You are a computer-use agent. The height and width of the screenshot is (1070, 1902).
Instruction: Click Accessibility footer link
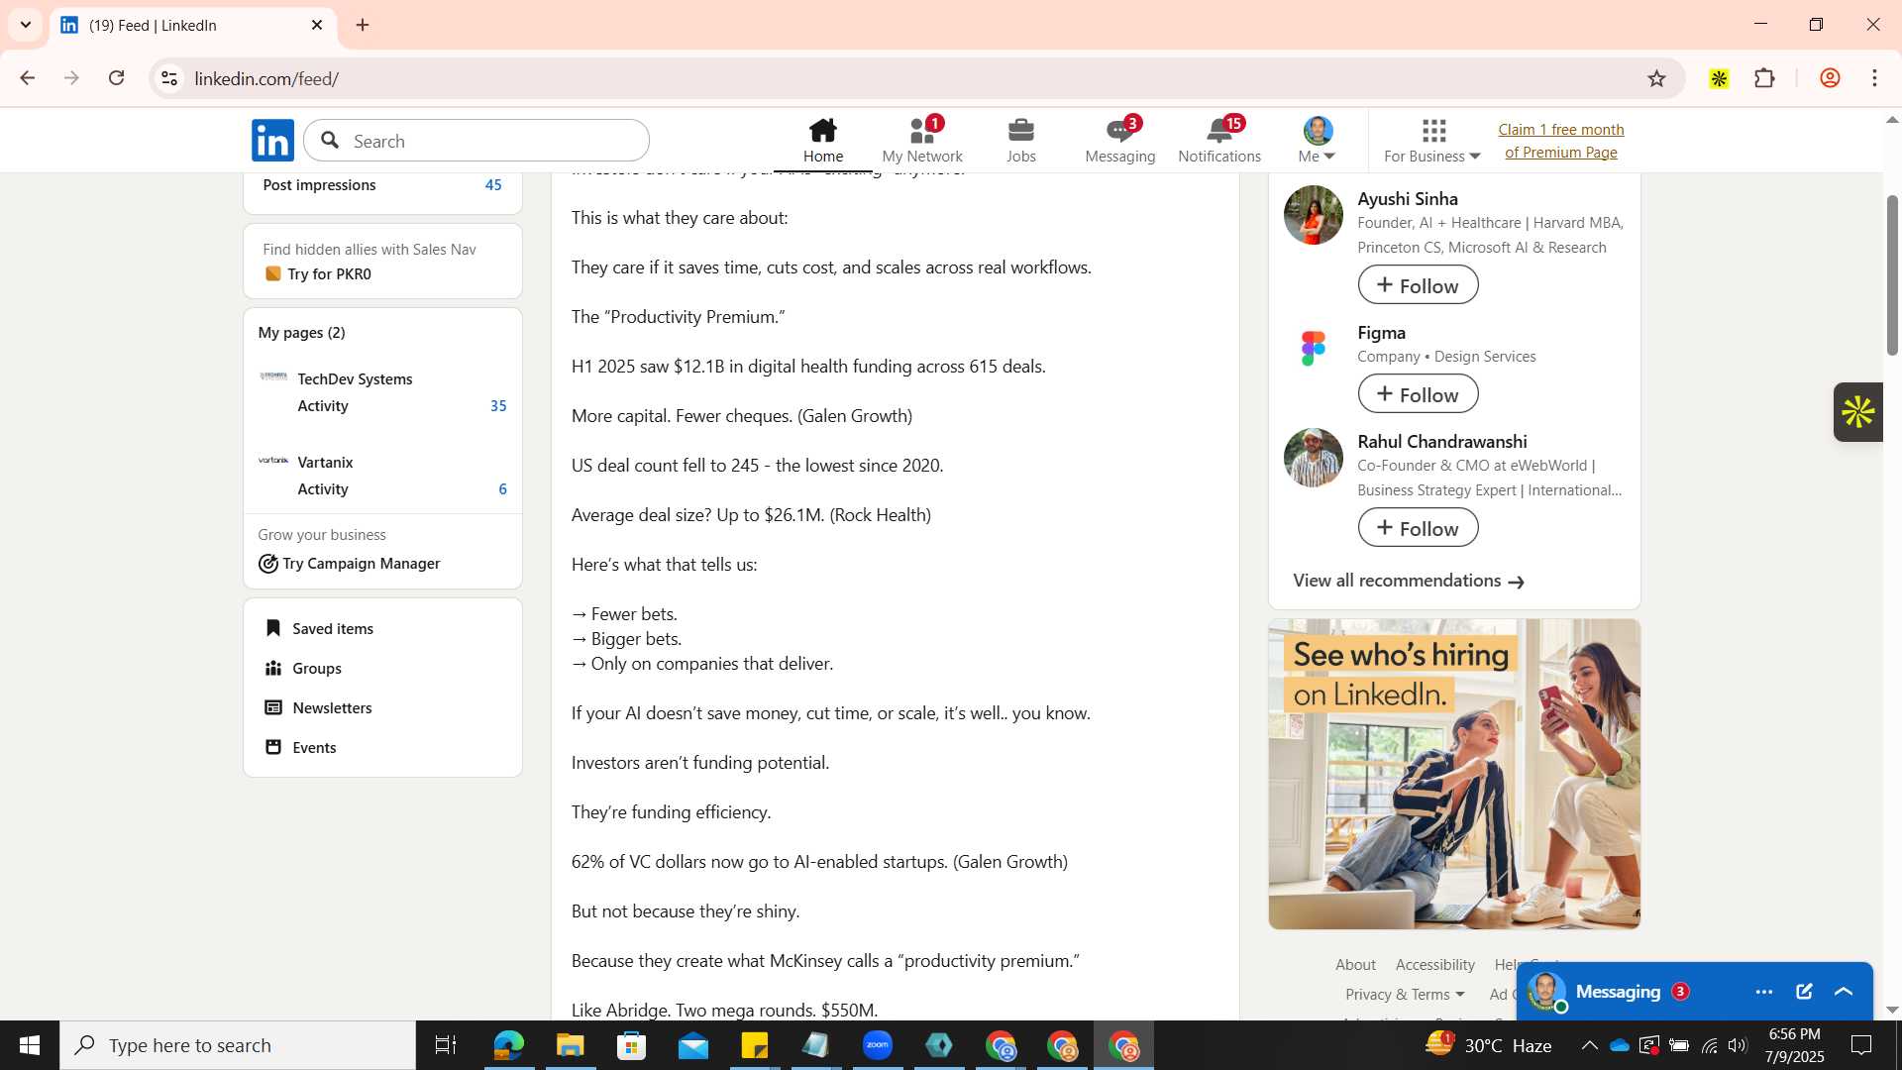pos(1434,965)
